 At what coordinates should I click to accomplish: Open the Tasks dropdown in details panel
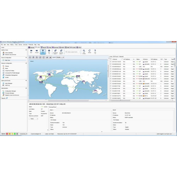click(34, 119)
